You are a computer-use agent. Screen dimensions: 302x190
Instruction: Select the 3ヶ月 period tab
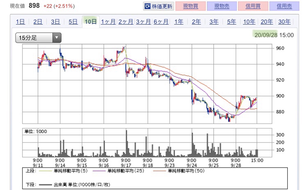(143, 22)
